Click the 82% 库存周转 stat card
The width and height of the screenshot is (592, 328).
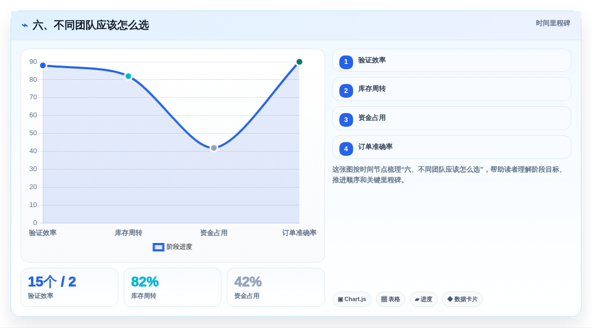tap(172, 287)
